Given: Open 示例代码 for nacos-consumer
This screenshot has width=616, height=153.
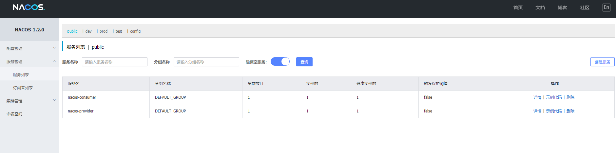Looking at the screenshot, I should 554,97.
